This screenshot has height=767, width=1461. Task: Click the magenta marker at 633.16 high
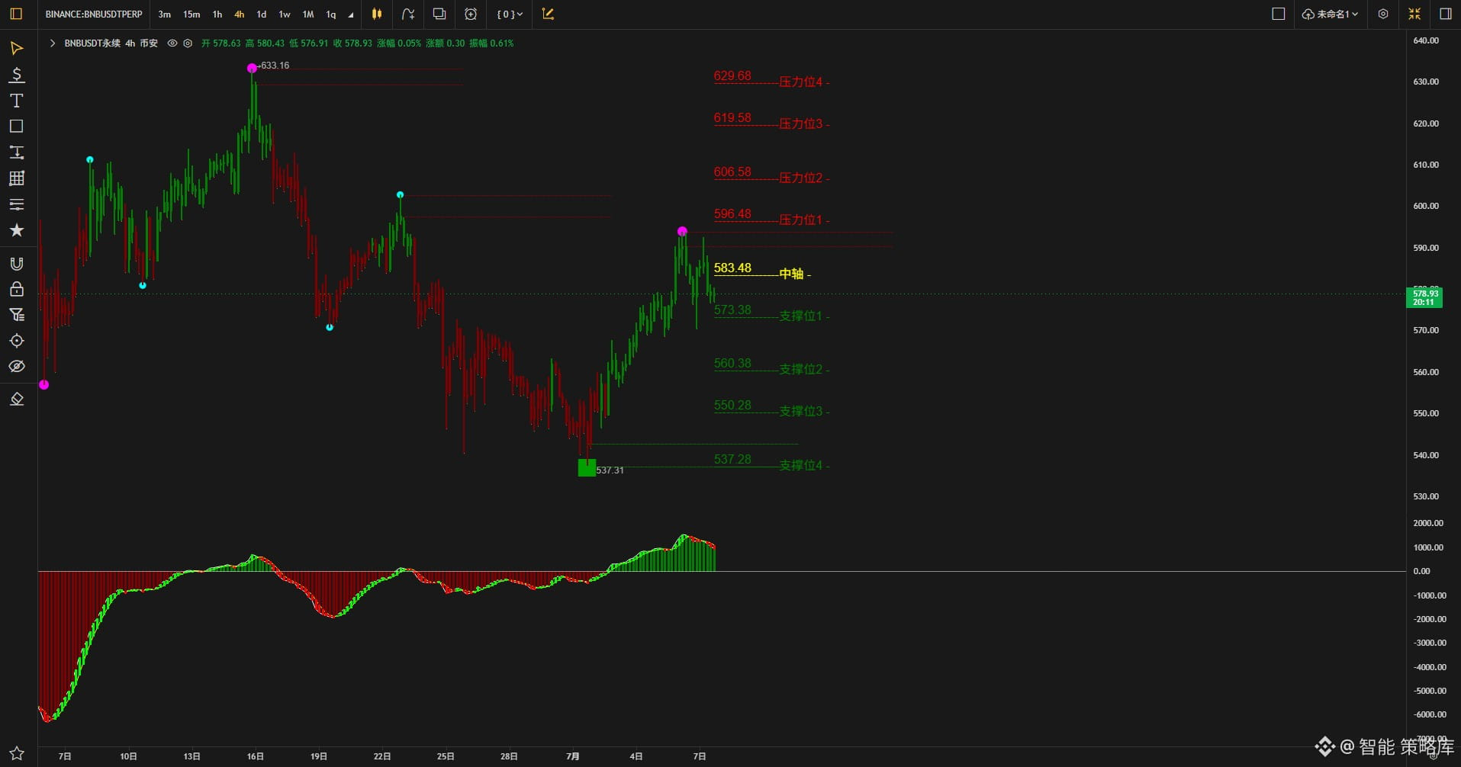(x=252, y=68)
